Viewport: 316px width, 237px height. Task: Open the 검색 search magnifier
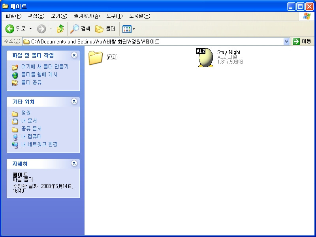point(80,29)
